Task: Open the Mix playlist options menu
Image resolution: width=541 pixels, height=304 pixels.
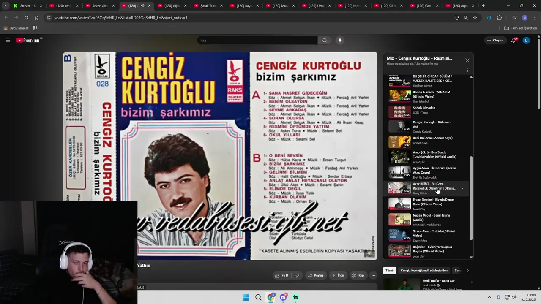Action: [x=467, y=70]
